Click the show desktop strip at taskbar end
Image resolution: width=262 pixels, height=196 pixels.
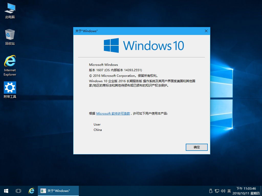(261, 191)
